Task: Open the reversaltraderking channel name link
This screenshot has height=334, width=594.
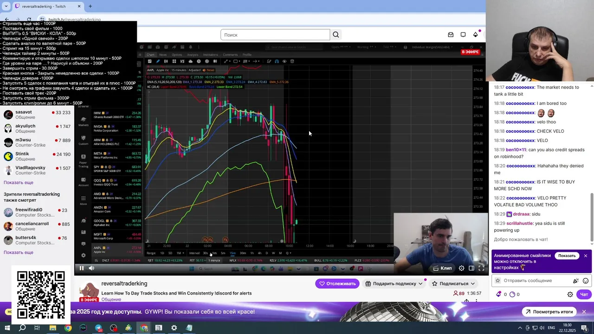Action: pos(124,283)
